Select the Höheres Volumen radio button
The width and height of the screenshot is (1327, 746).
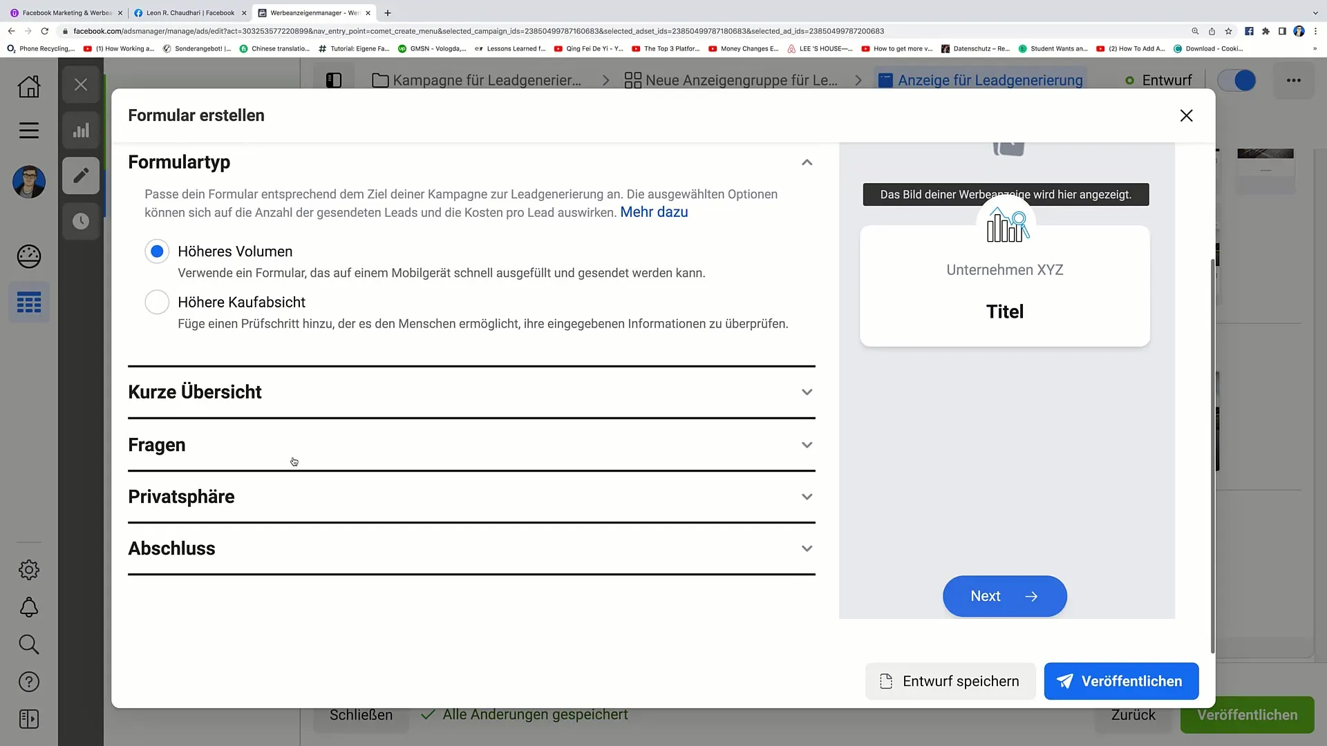click(x=158, y=251)
